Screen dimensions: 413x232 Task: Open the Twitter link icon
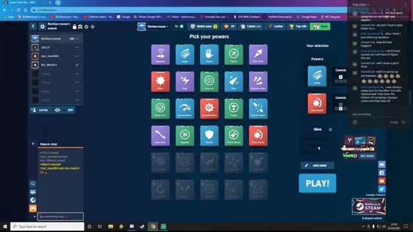click(x=381, y=189)
